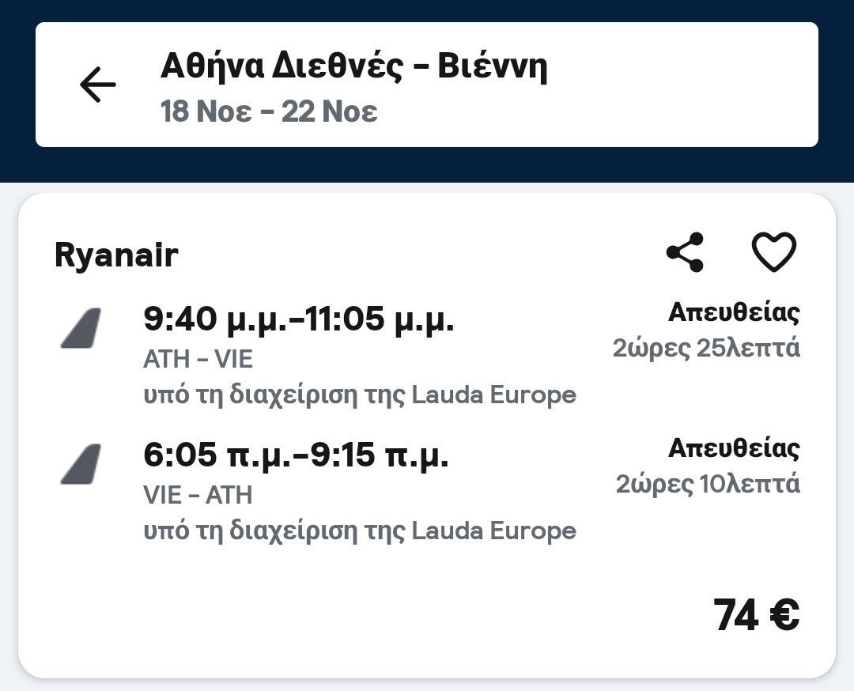This screenshot has width=854, height=691.
Task: Select the 6:05 π.μ.–9:15 π.μ. return time
Action: [x=296, y=455]
